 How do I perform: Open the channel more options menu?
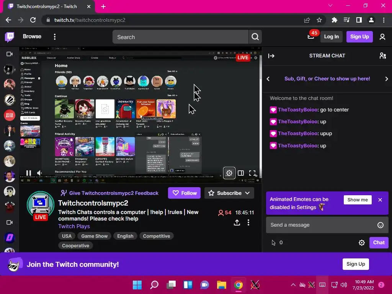(248, 222)
